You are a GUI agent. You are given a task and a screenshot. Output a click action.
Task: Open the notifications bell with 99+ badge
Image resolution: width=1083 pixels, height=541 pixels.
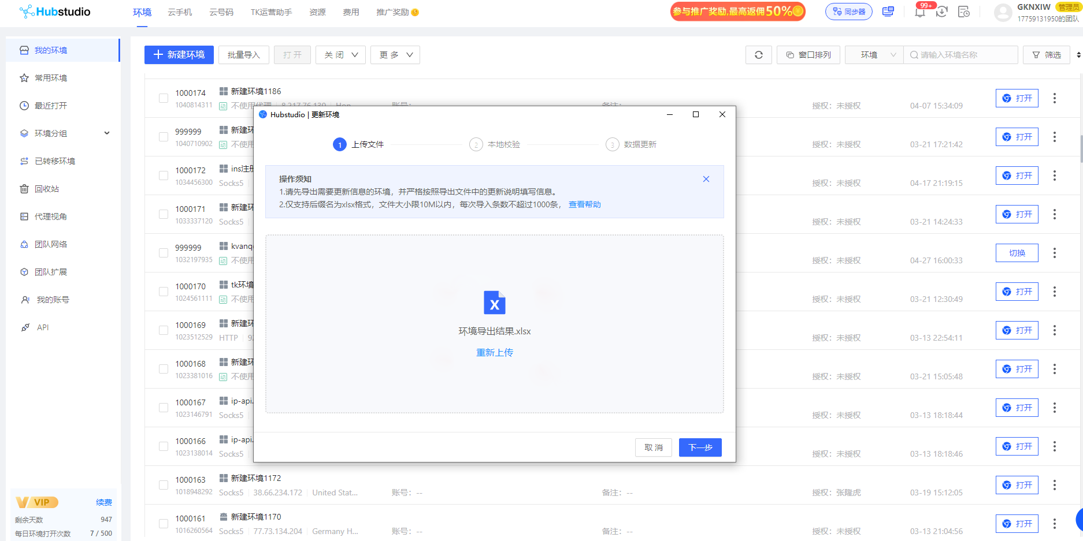[919, 12]
